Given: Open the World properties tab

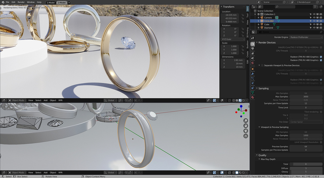Looking at the screenshot, I should (252, 63).
